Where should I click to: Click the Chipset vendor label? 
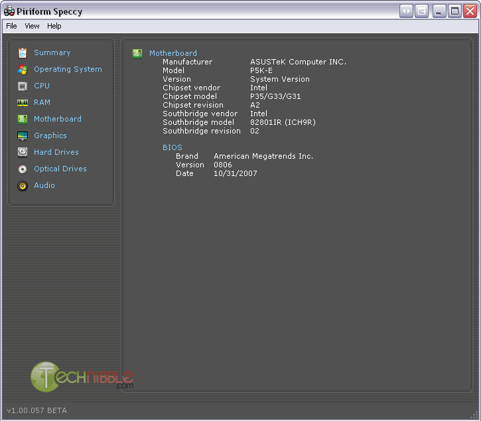[192, 88]
